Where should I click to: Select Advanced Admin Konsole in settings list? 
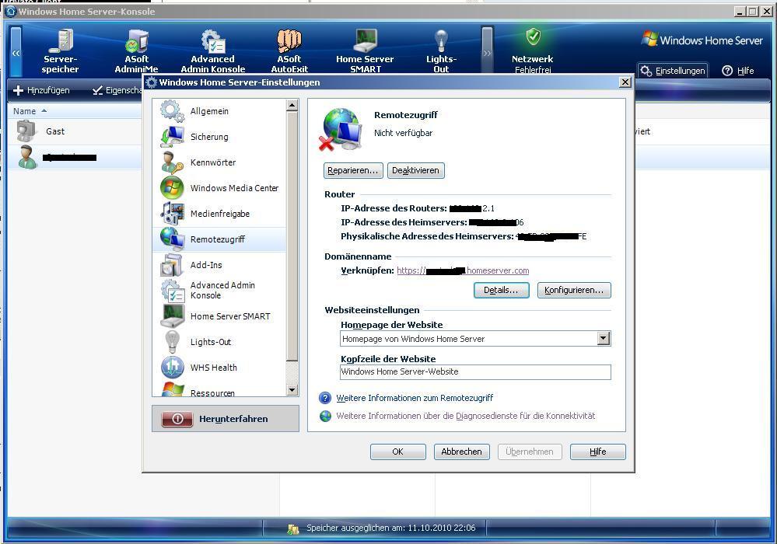(x=219, y=291)
